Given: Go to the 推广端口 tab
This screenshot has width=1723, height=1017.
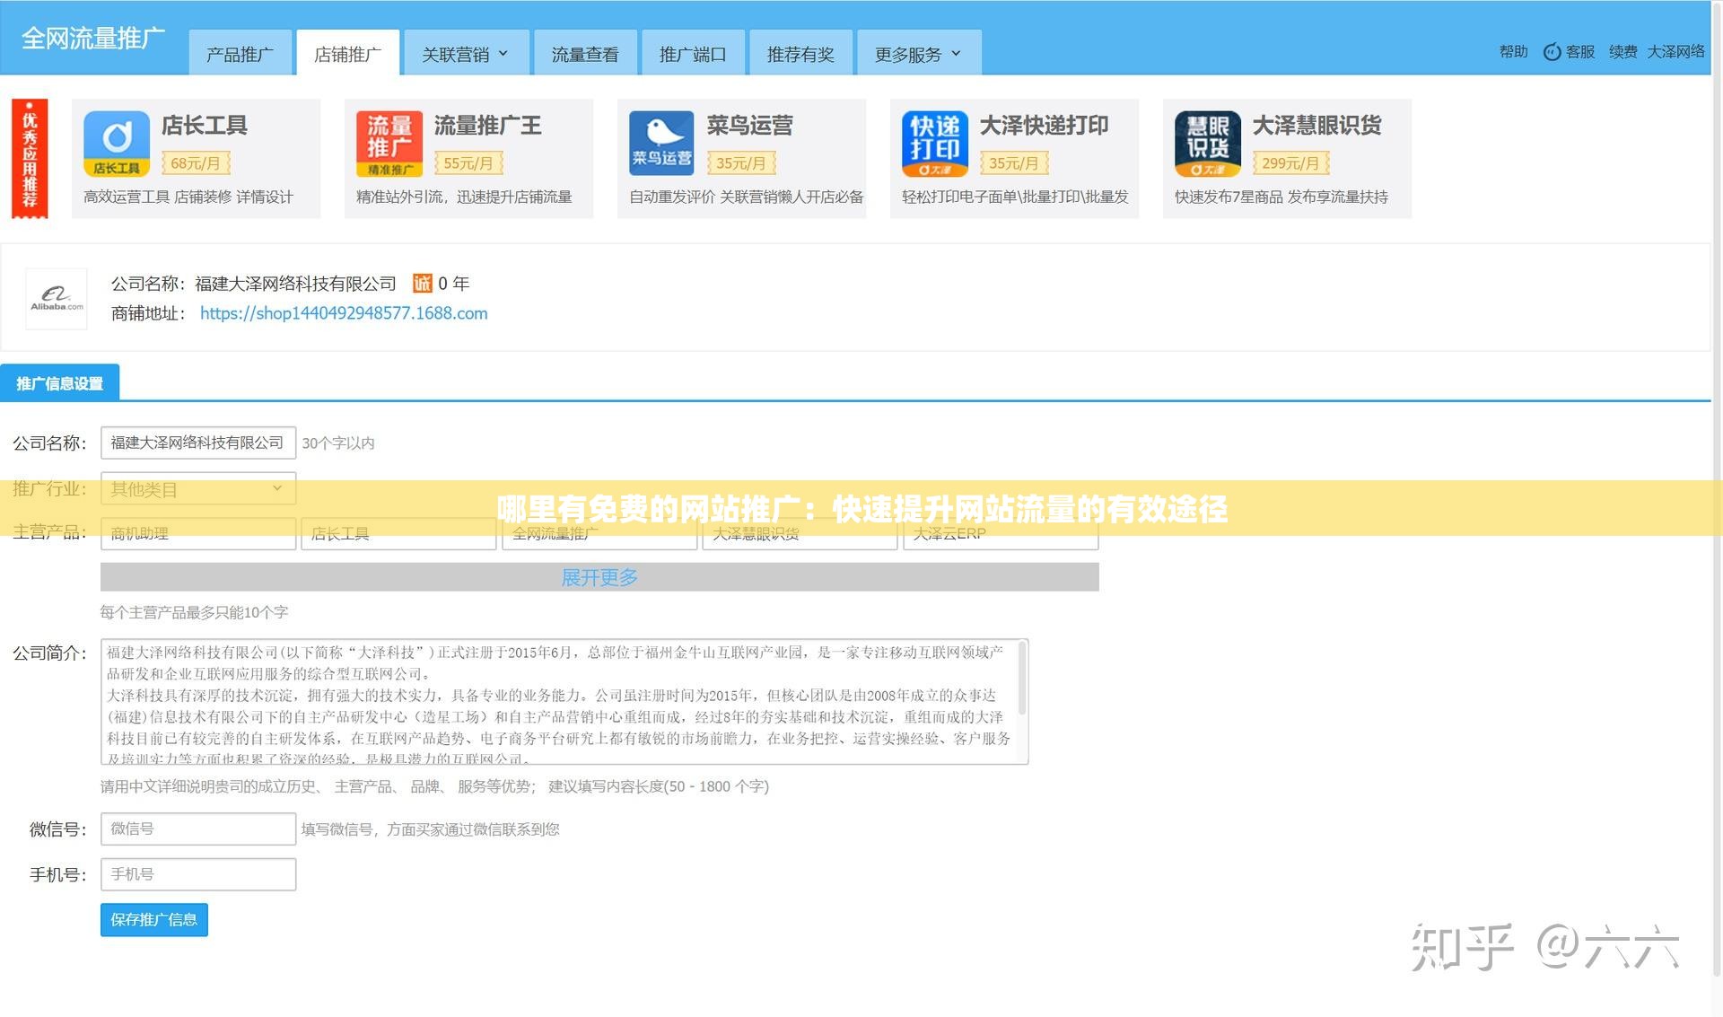Looking at the screenshot, I should (x=693, y=54).
